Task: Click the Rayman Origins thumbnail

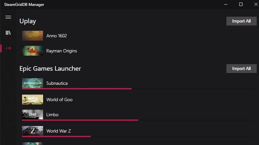Action: tap(32, 51)
